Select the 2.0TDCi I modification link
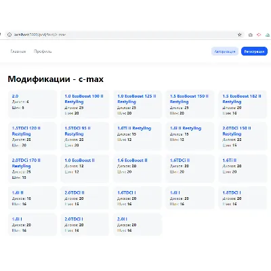The width and height of the screenshot is (271, 271). pyautogui.click(x=74, y=219)
